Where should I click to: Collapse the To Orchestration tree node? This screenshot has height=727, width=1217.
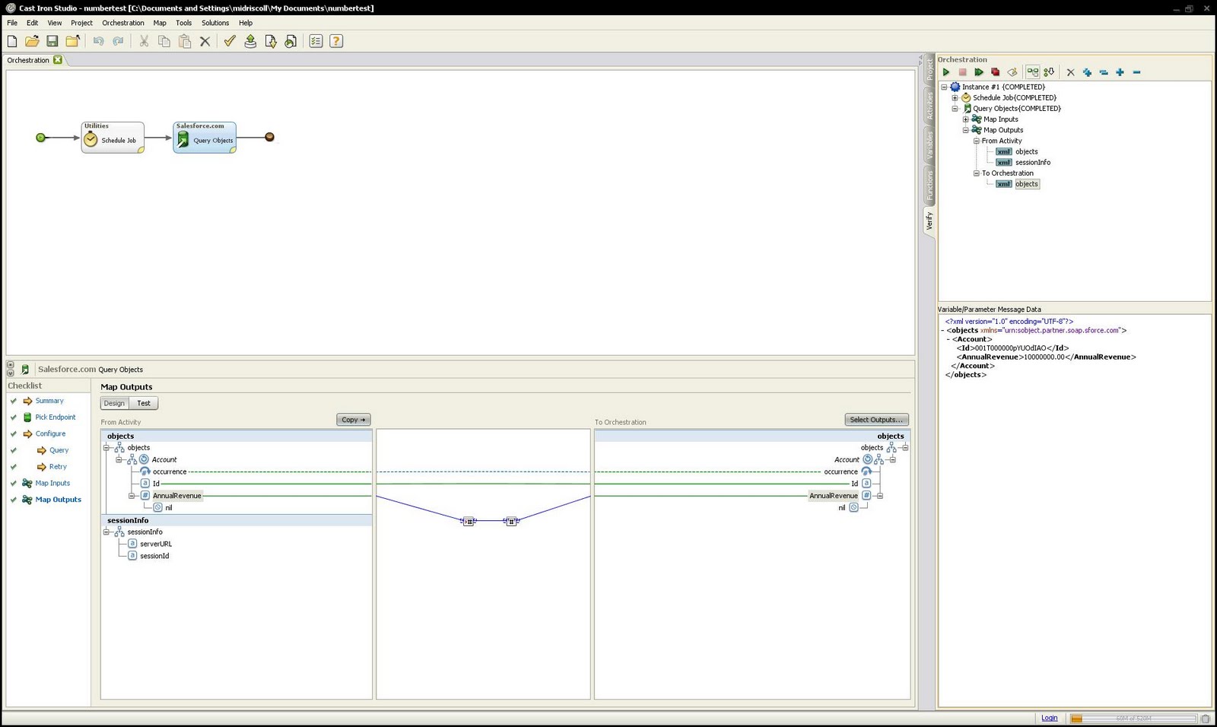(x=976, y=173)
